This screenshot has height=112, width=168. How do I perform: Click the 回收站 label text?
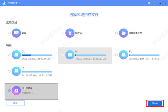coord(78,33)
